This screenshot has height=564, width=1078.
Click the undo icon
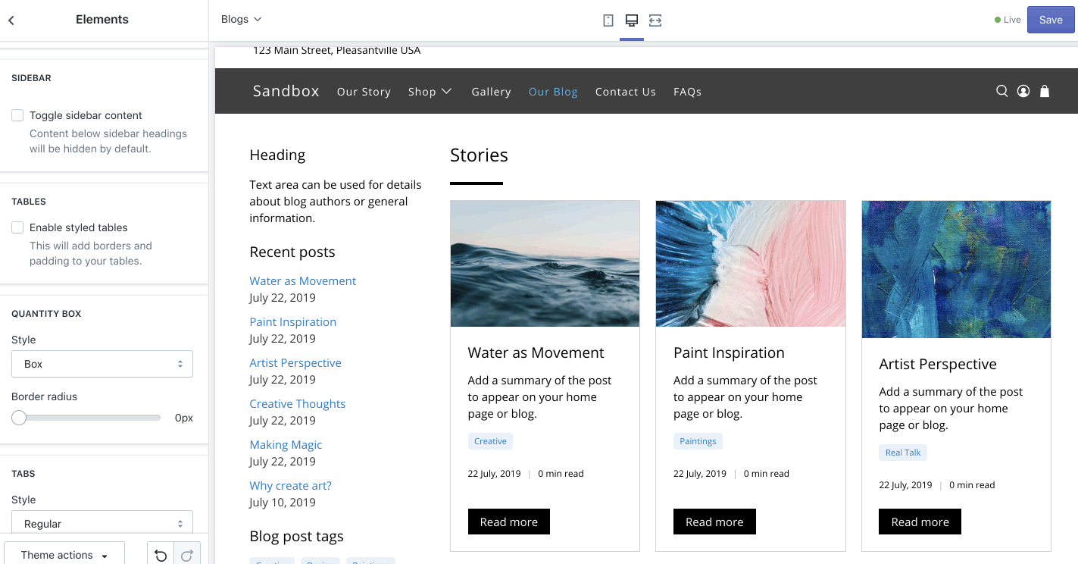click(x=160, y=554)
